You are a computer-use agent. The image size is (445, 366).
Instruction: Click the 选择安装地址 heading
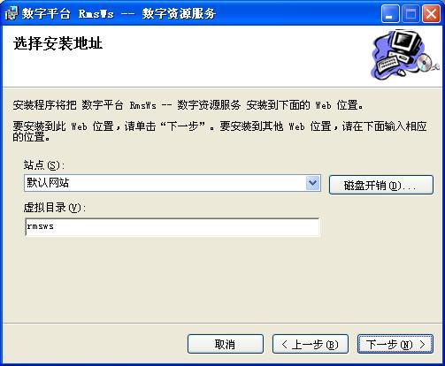coord(58,43)
